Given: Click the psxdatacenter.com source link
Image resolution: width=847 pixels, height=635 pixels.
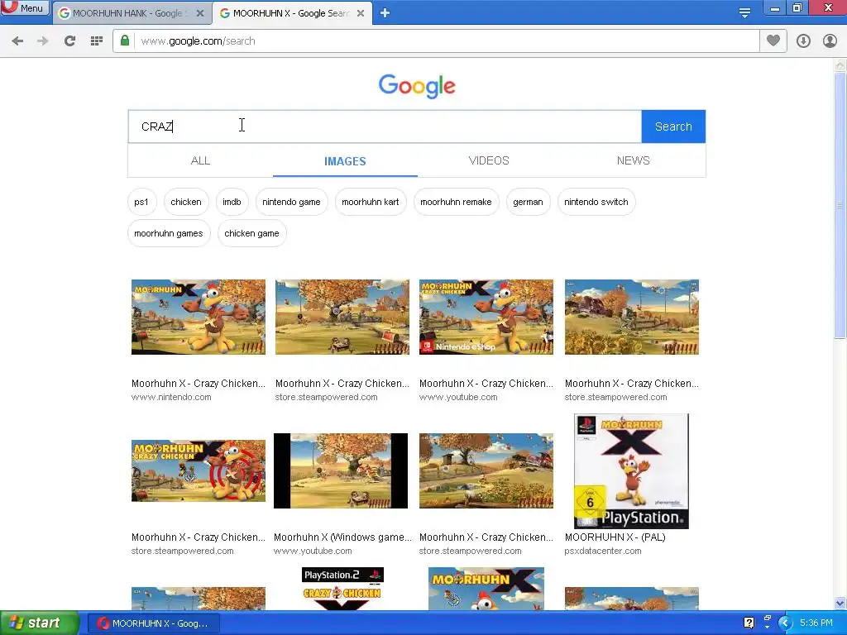Looking at the screenshot, I should [603, 551].
